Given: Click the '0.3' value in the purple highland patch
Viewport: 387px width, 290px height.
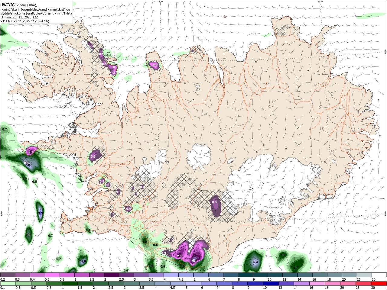Looking at the screenshot, I should click(x=215, y=202).
